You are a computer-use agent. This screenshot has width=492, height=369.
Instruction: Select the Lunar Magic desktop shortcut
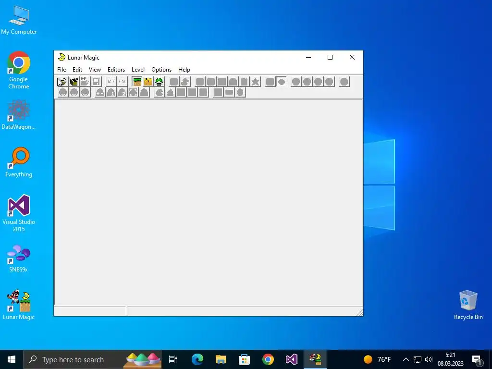click(19, 305)
